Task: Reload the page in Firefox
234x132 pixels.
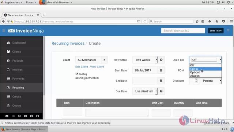Action: pyautogui.click(x=145, y=21)
